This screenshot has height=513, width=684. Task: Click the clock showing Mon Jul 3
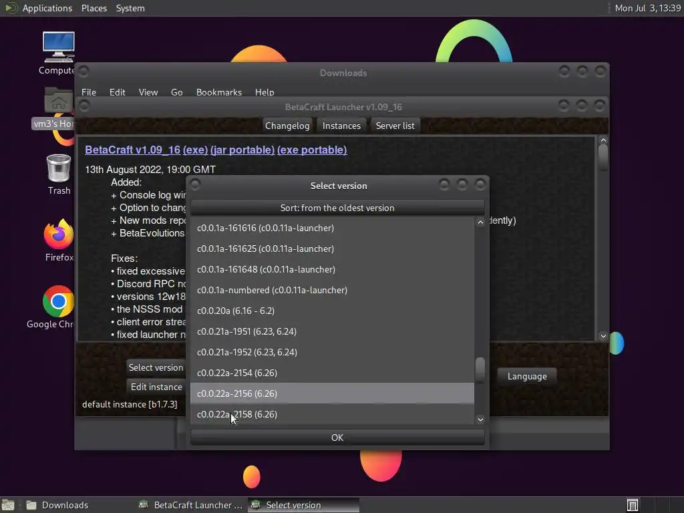pyautogui.click(x=648, y=8)
